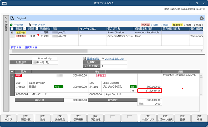Click the 選択済 1 件 status text
Viewport: 208px width, 127px height.
tap(31, 48)
